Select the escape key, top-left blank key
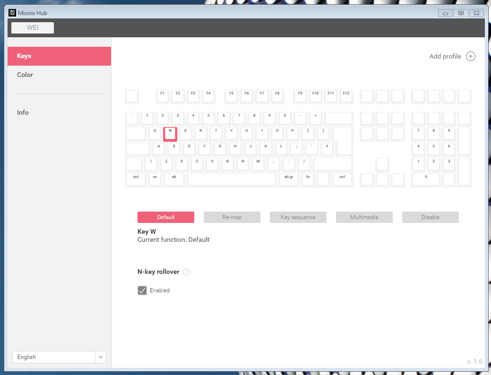Image resolution: width=491 pixels, height=375 pixels. point(132,97)
